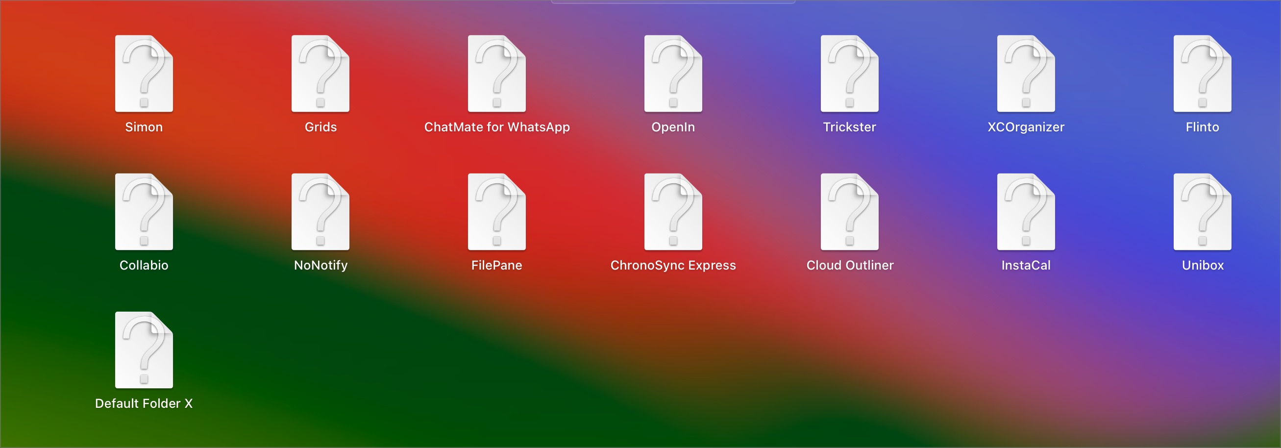
Task: Click the "InstaCal" name label
Action: pyautogui.click(x=1026, y=266)
